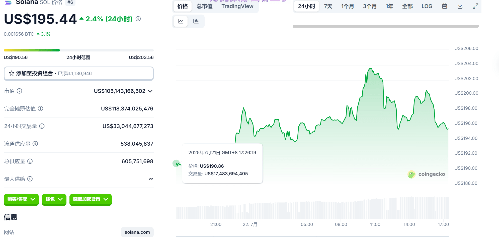The height and width of the screenshot is (237, 499).
Task: Select the 24小时 time range
Action: pos(306,6)
